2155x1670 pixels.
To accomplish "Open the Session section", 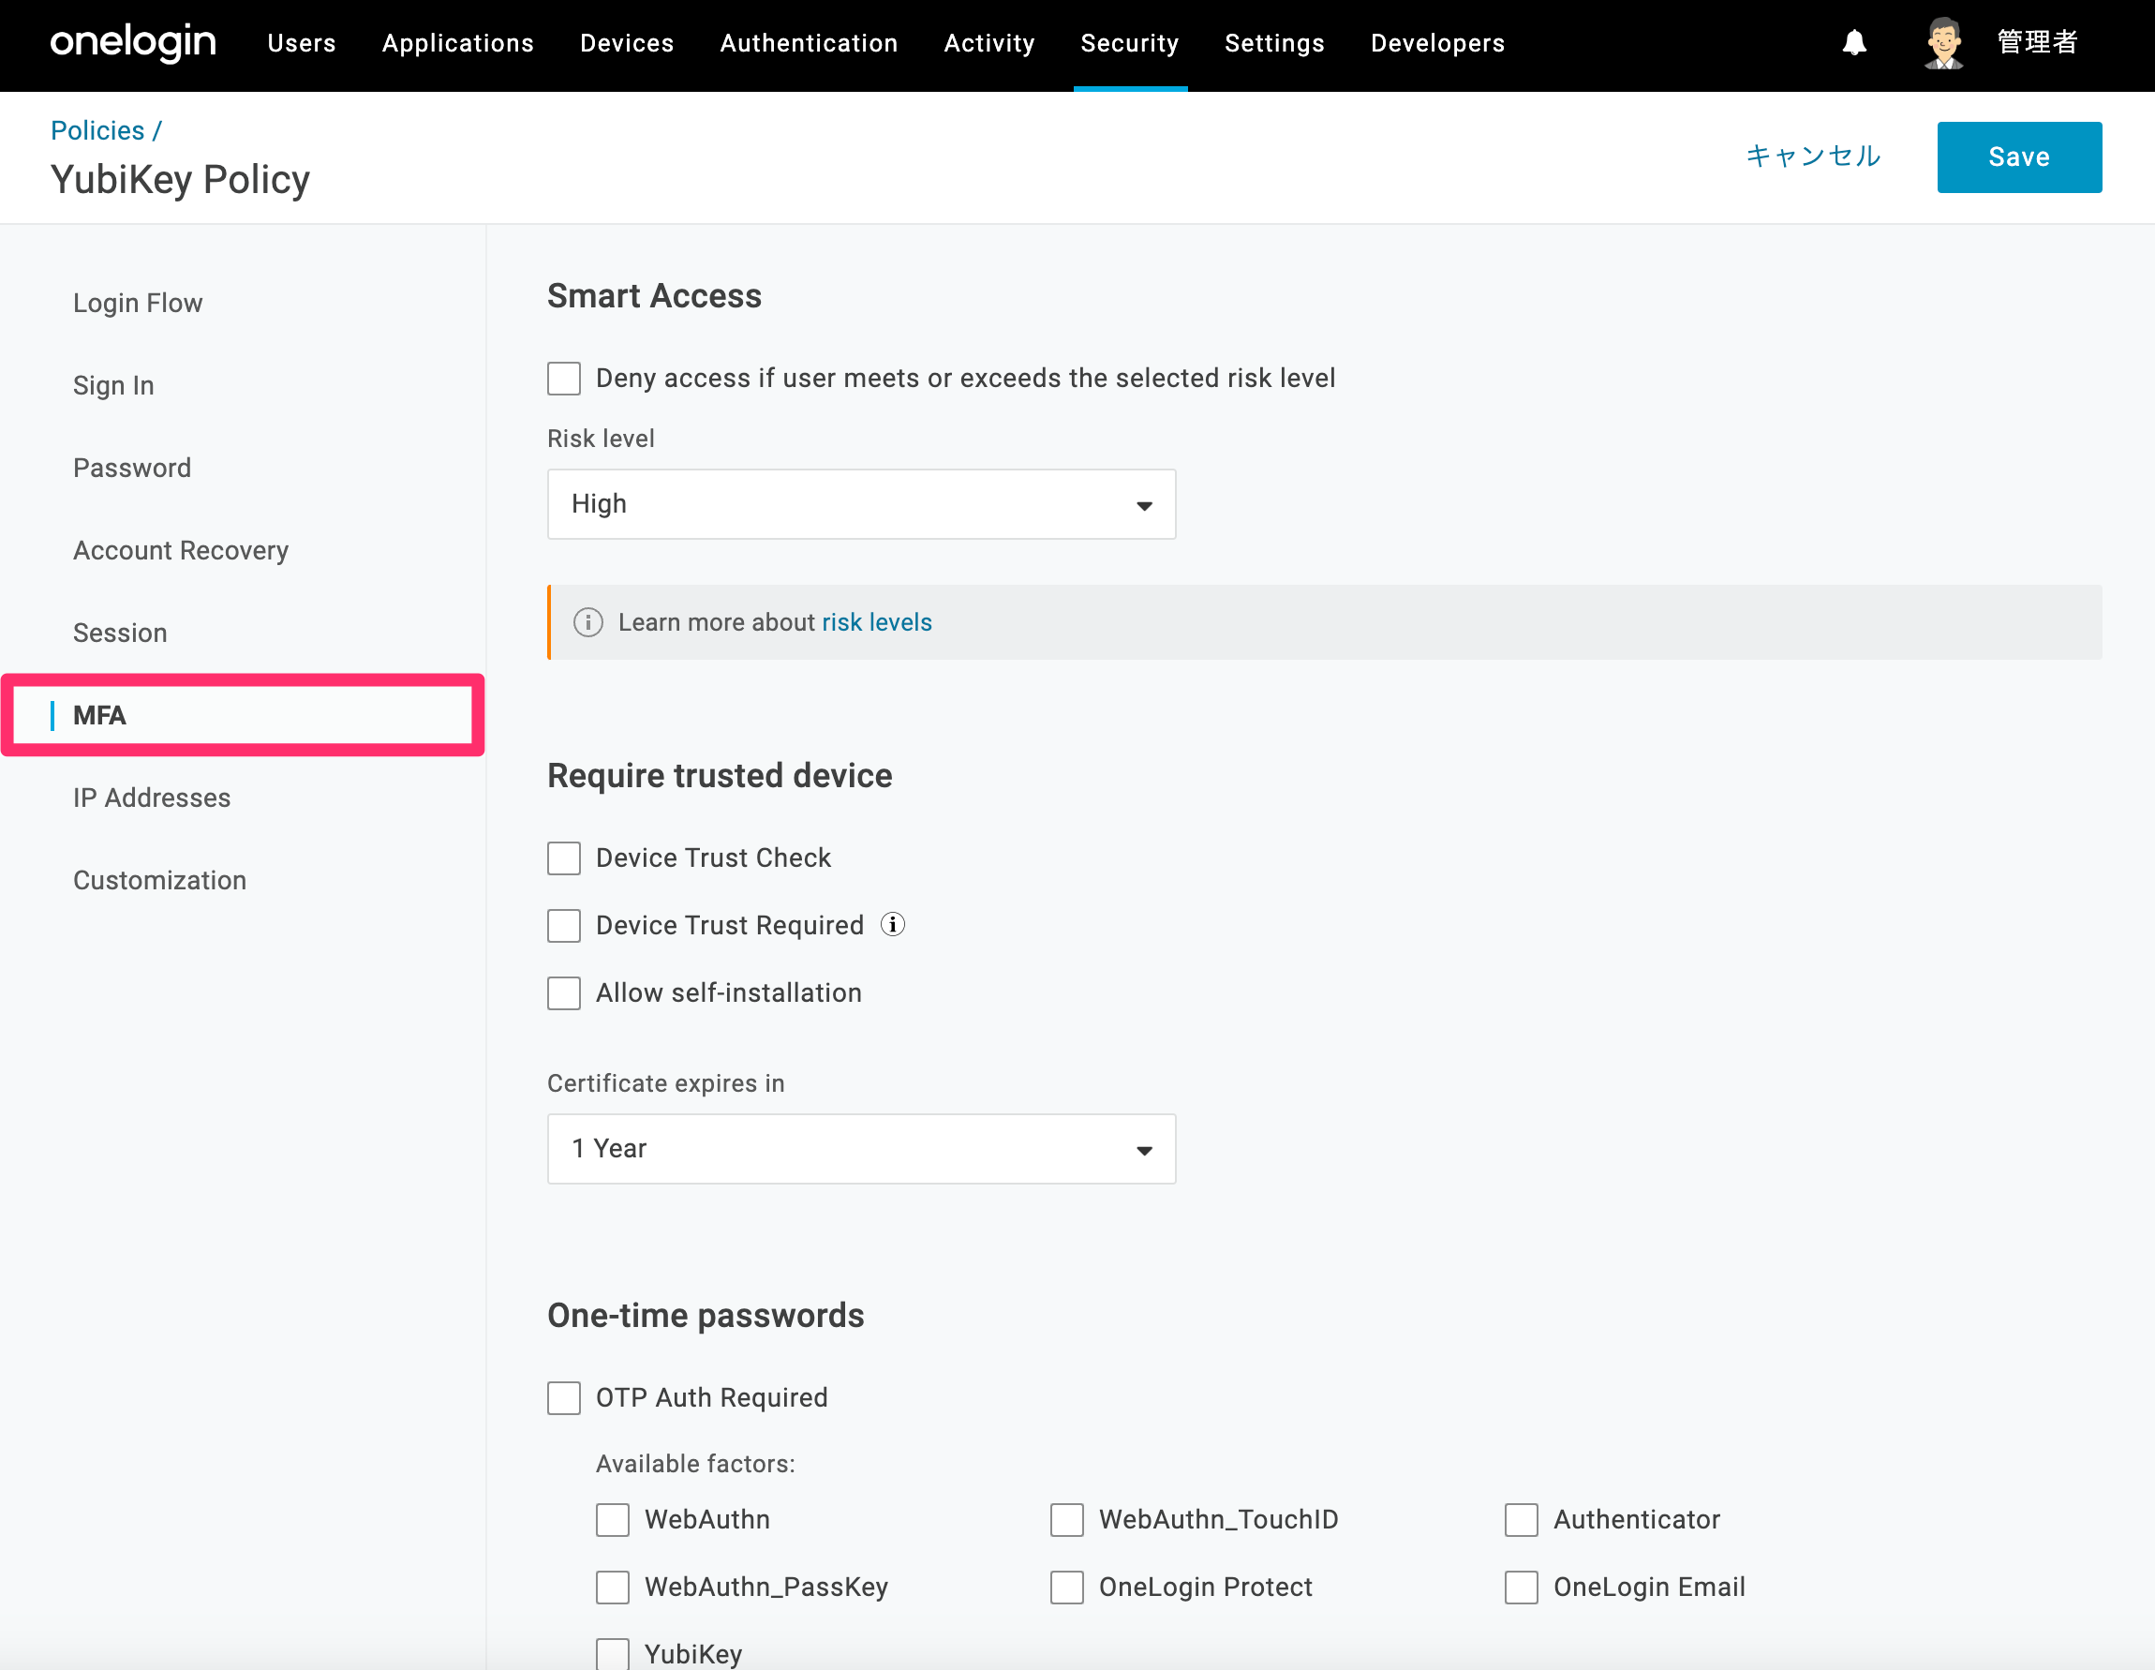I will coord(120,633).
